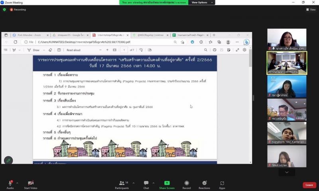Toggle the PDF table of contents
The width and height of the screenshot is (319, 191).
pyautogui.click(x=6, y=50)
